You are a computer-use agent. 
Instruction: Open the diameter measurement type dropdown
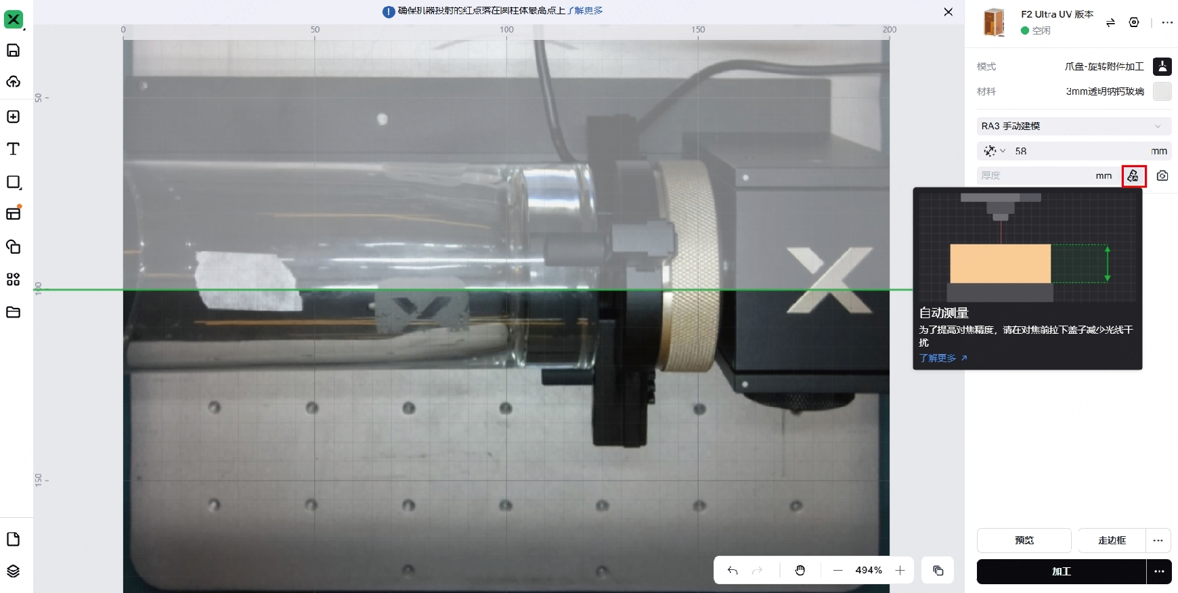coord(993,151)
